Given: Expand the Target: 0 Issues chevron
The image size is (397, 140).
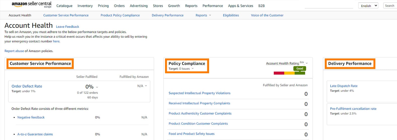Looking at the screenshot, I should coord(193,68).
